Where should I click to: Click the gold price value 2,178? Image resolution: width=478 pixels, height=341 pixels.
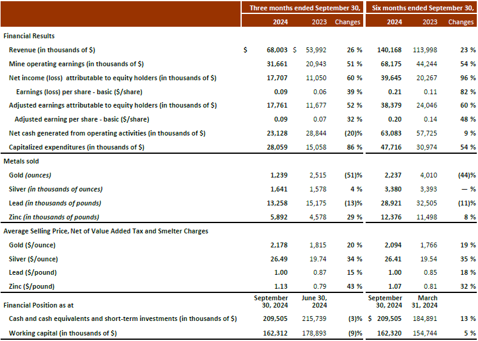point(278,245)
